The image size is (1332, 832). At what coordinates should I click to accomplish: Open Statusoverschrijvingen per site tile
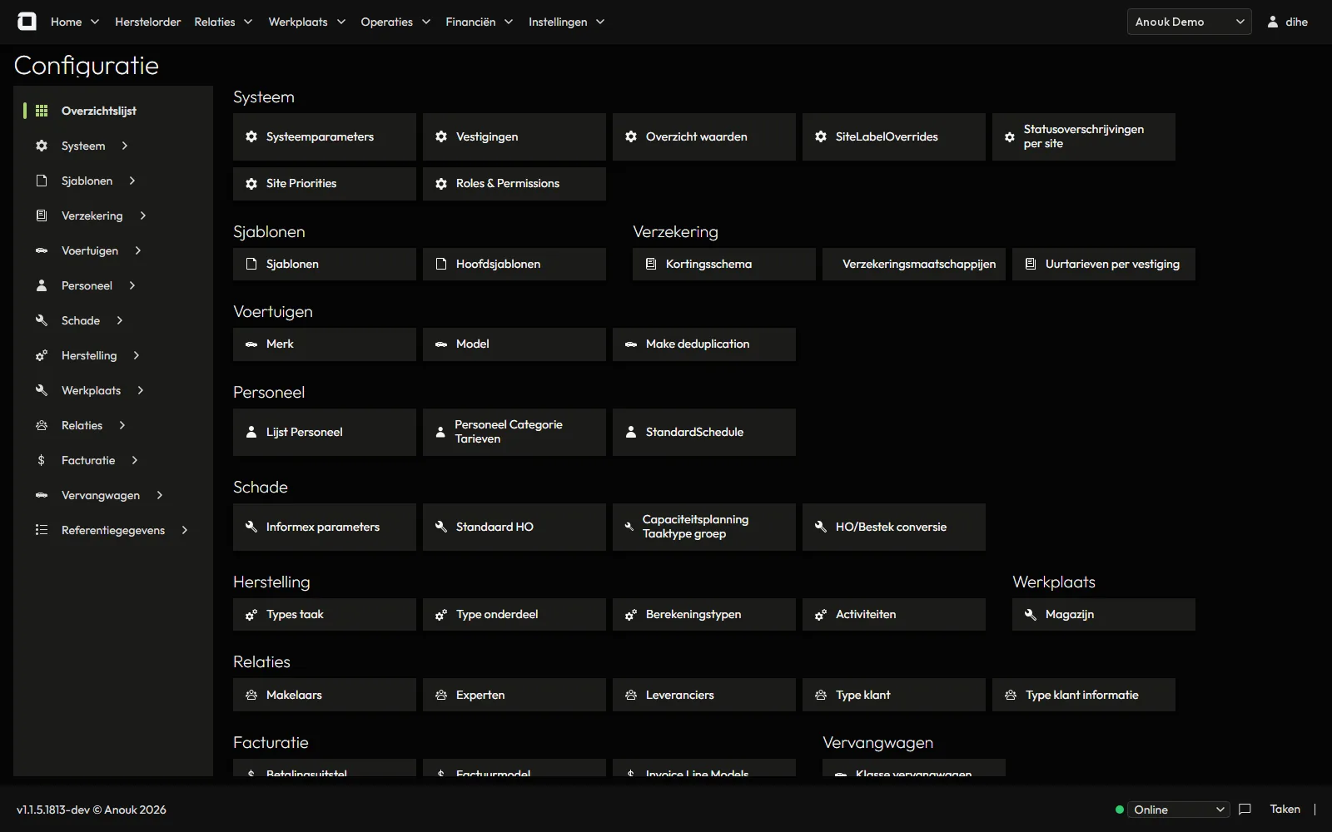coord(1084,136)
